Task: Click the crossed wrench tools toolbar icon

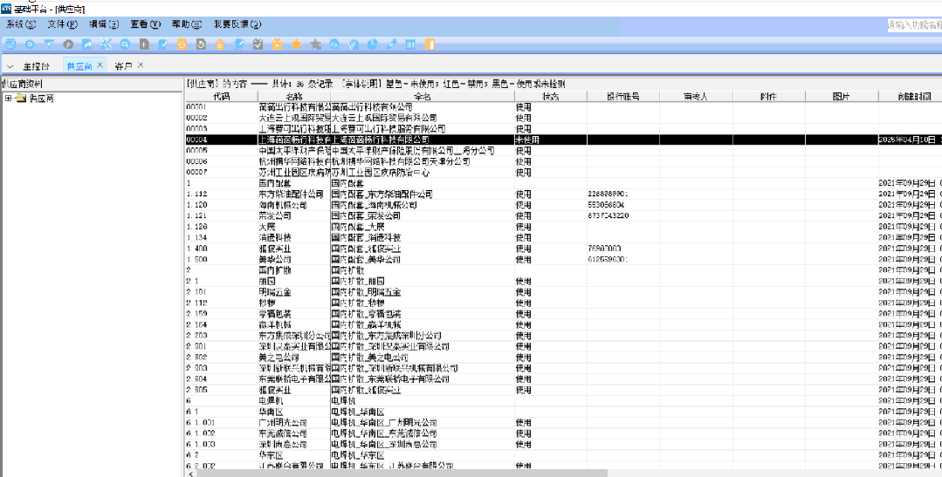Action: pos(106,44)
